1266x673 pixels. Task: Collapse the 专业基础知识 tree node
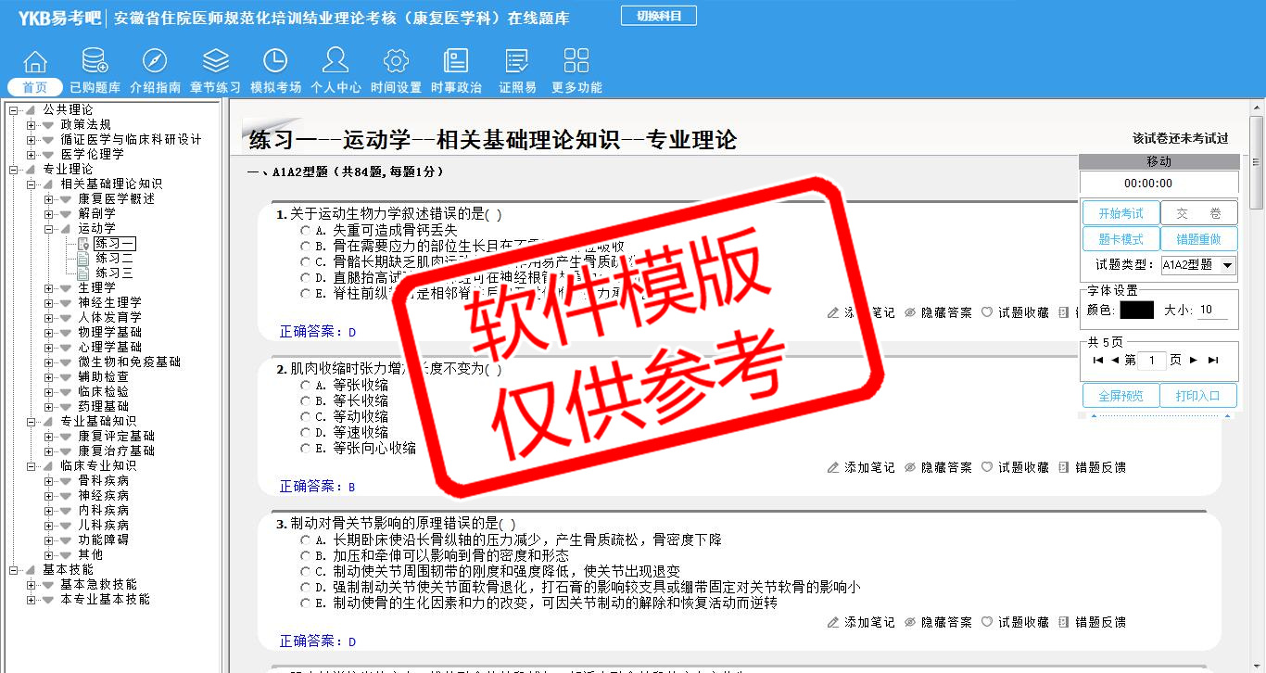coord(32,421)
